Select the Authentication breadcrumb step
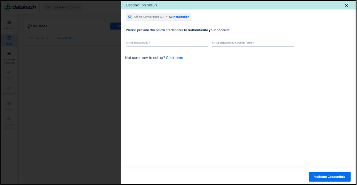This screenshot has height=185, width=357. pos(179,17)
